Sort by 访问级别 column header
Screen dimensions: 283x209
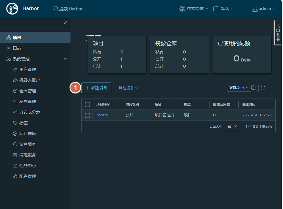132,104
